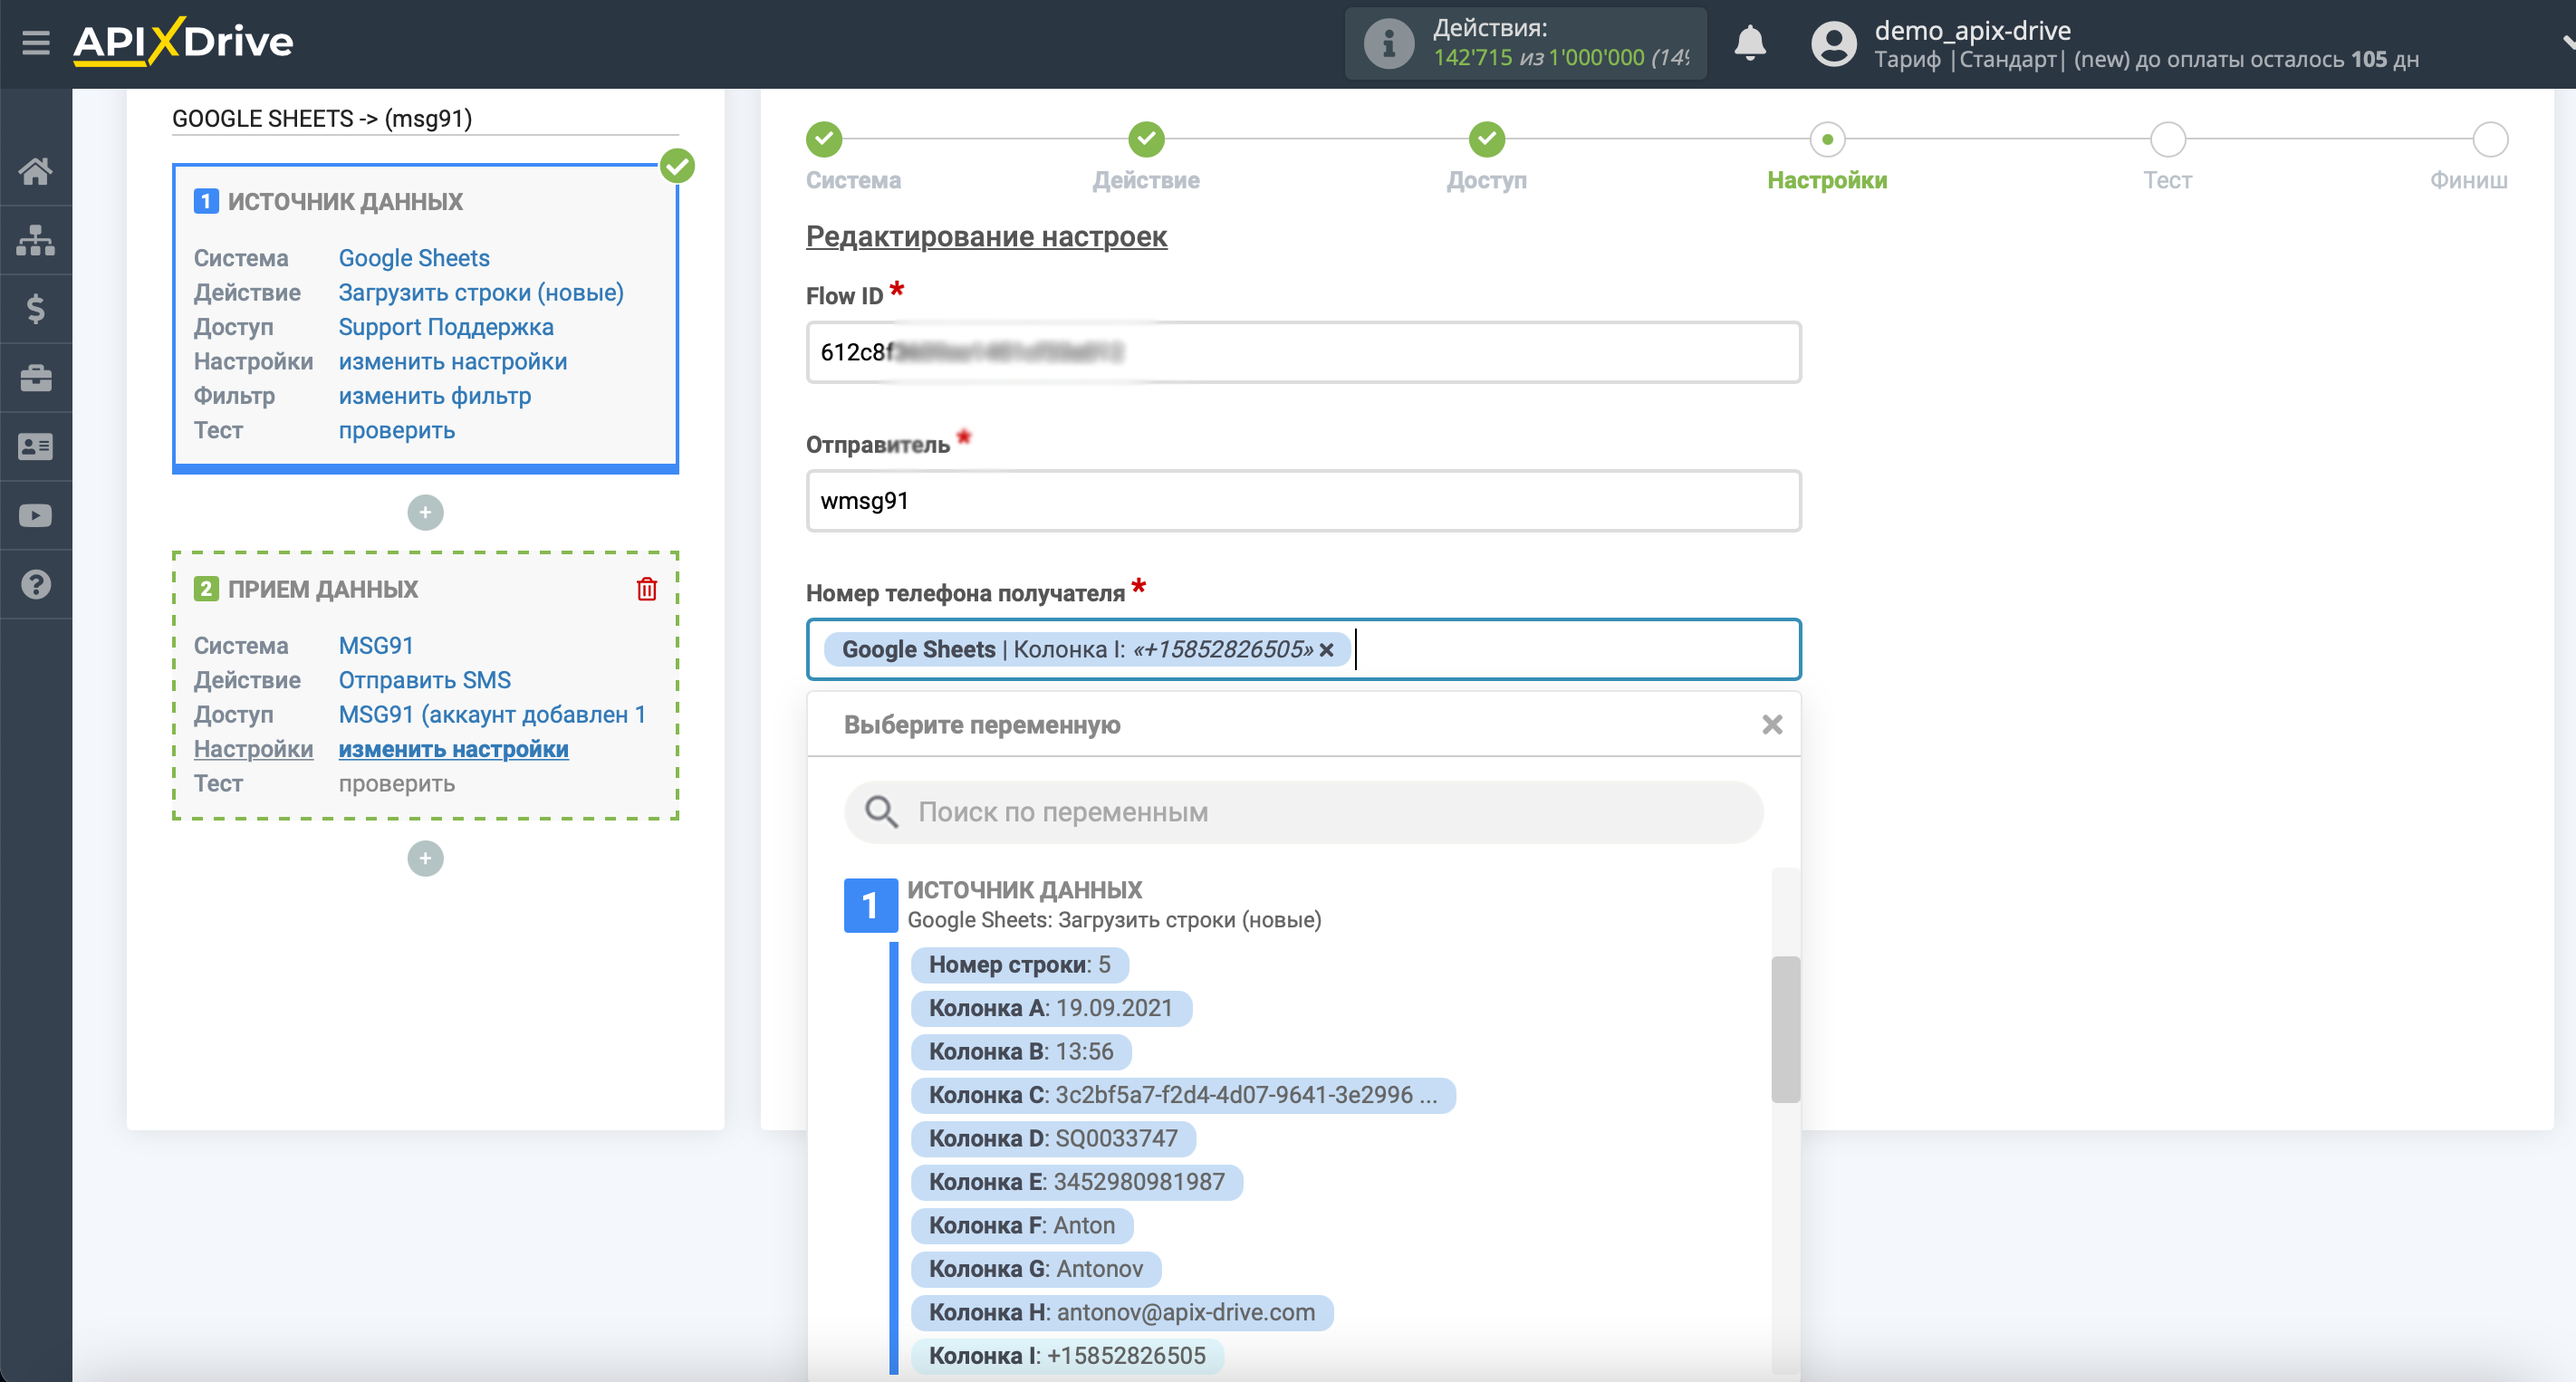
Task: Open the help question mark icon
Action: (x=36, y=585)
